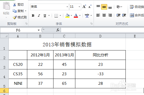
Task: Open the font name 宋体 dropdown
Action: click(x=67, y=7)
